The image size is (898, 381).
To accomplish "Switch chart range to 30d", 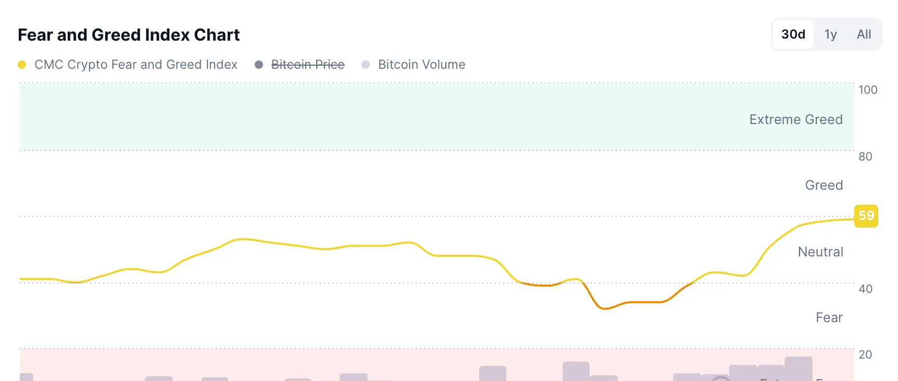I will tap(793, 34).
